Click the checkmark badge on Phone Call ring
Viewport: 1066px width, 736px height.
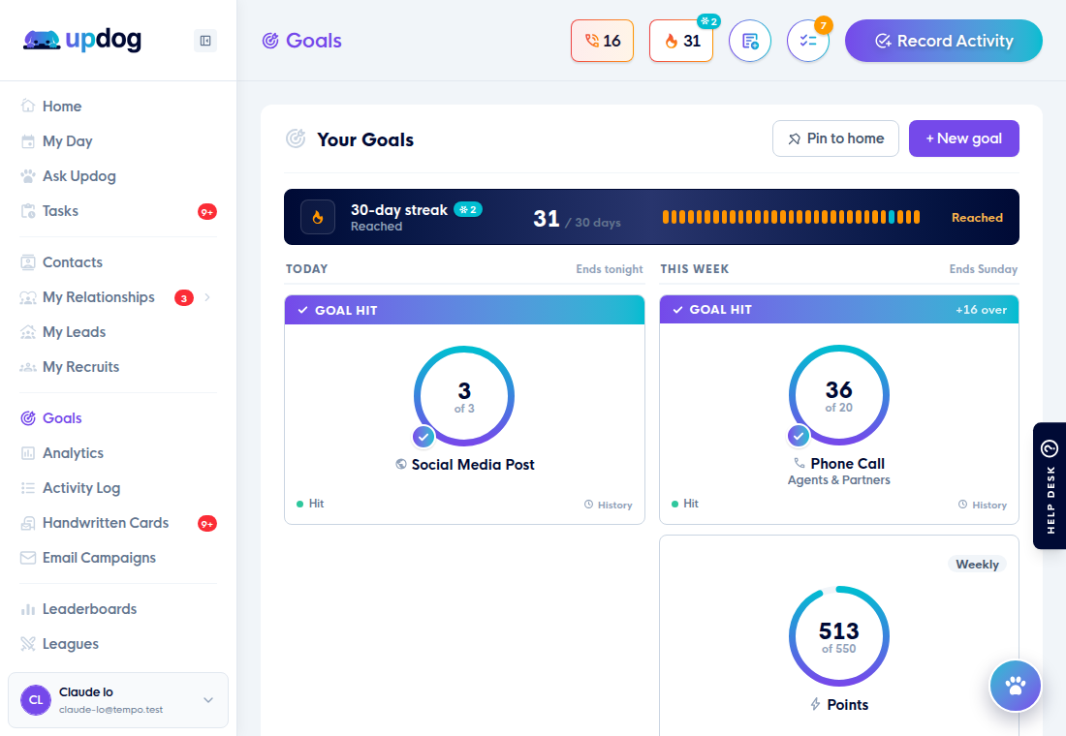pos(799,436)
